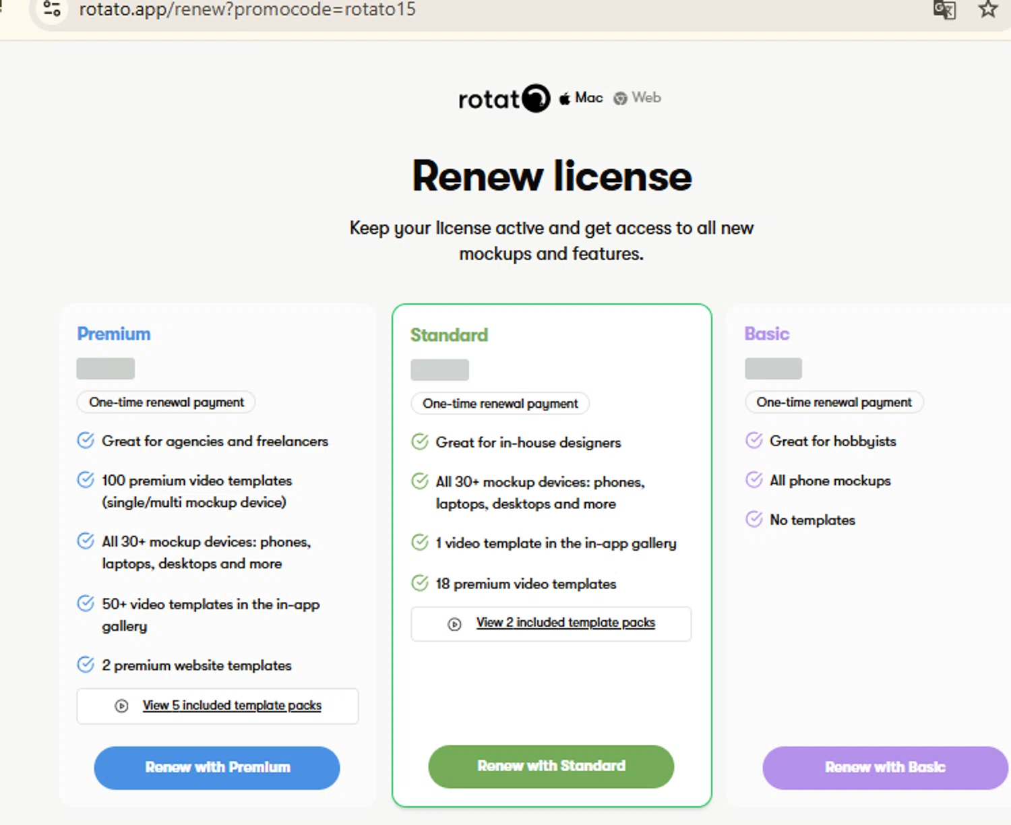Click Renew with Premium button
The width and height of the screenshot is (1011, 825).
click(217, 768)
